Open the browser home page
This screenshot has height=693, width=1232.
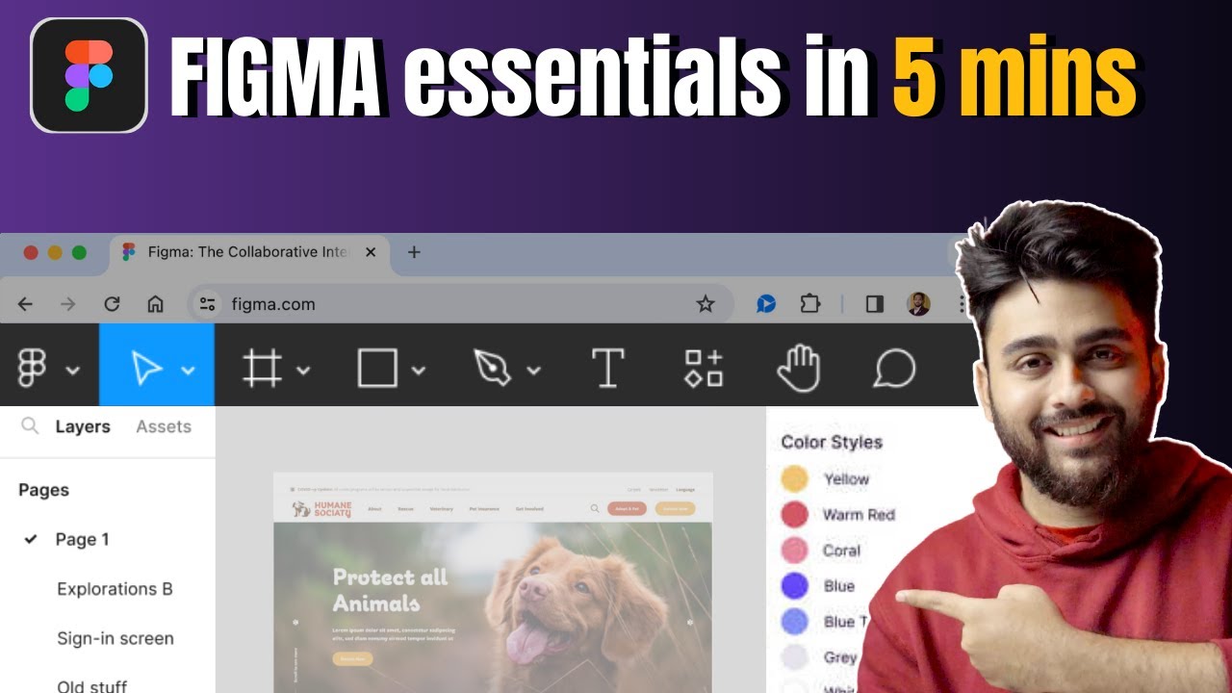[155, 304]
